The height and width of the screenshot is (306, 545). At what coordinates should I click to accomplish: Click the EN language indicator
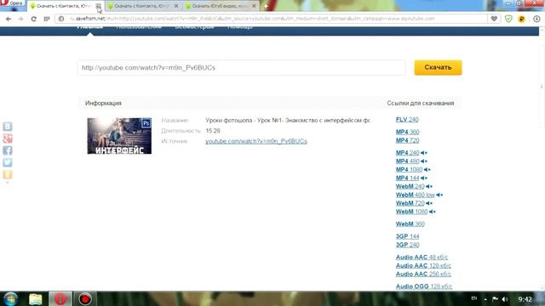[474, 298]
